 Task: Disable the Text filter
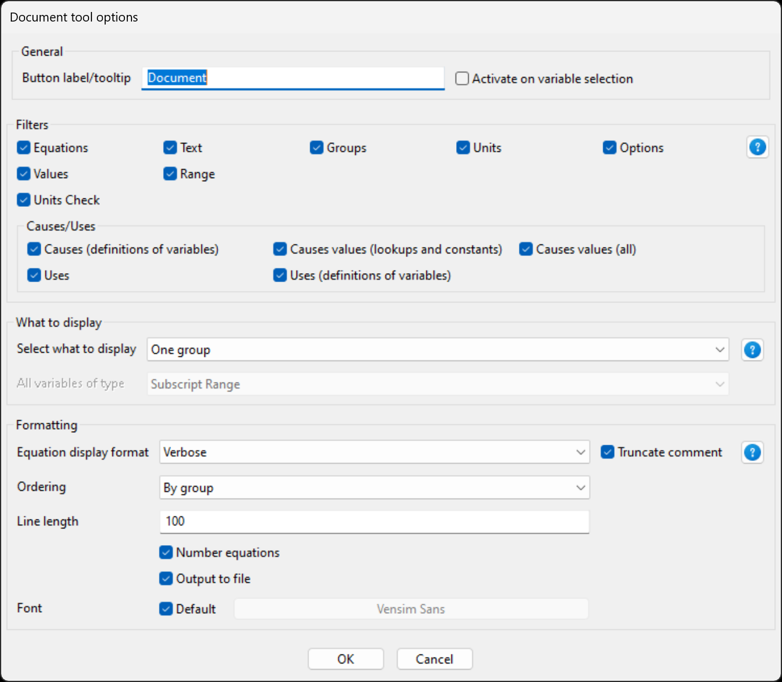tap(170, 147)
